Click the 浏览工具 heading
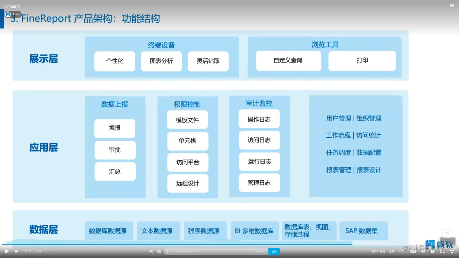The width and height of the screenshot is (459, 258). (x=325, y=45)
